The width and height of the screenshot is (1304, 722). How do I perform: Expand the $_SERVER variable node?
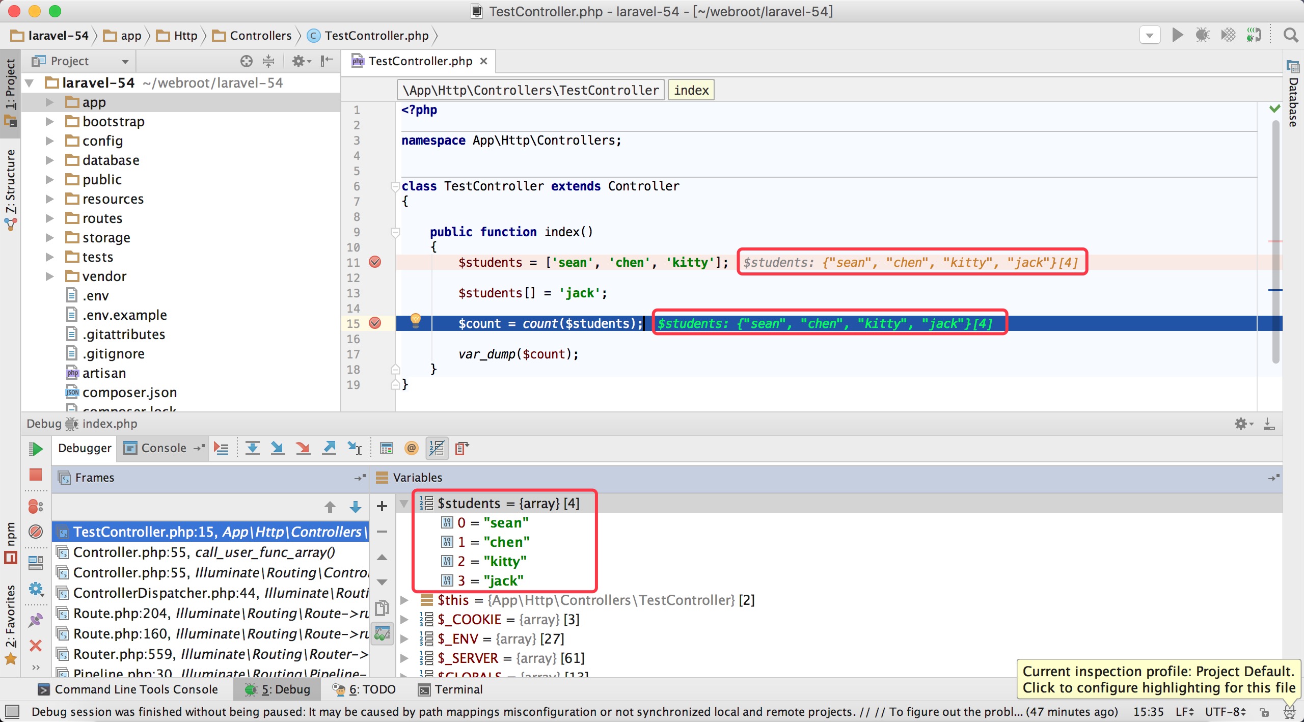[404, 658]
